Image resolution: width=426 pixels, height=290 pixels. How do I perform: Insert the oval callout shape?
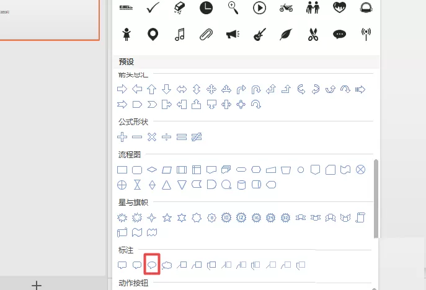coord(152,265)
